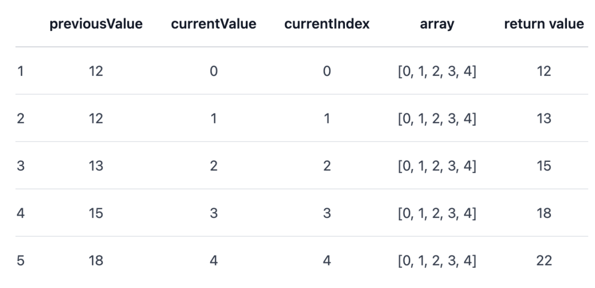Screen dimensions: 595x288
Task: Select the array cell in row 2
Action: (x=436, y=118)
